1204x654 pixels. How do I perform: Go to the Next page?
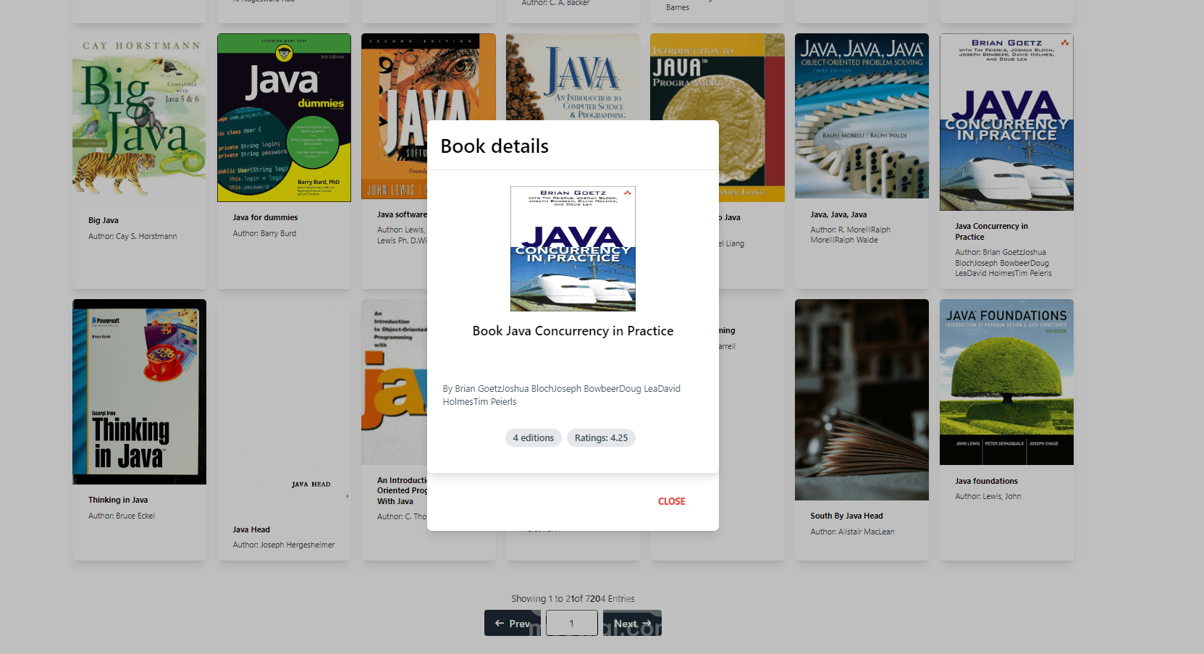tap(632, 624)
